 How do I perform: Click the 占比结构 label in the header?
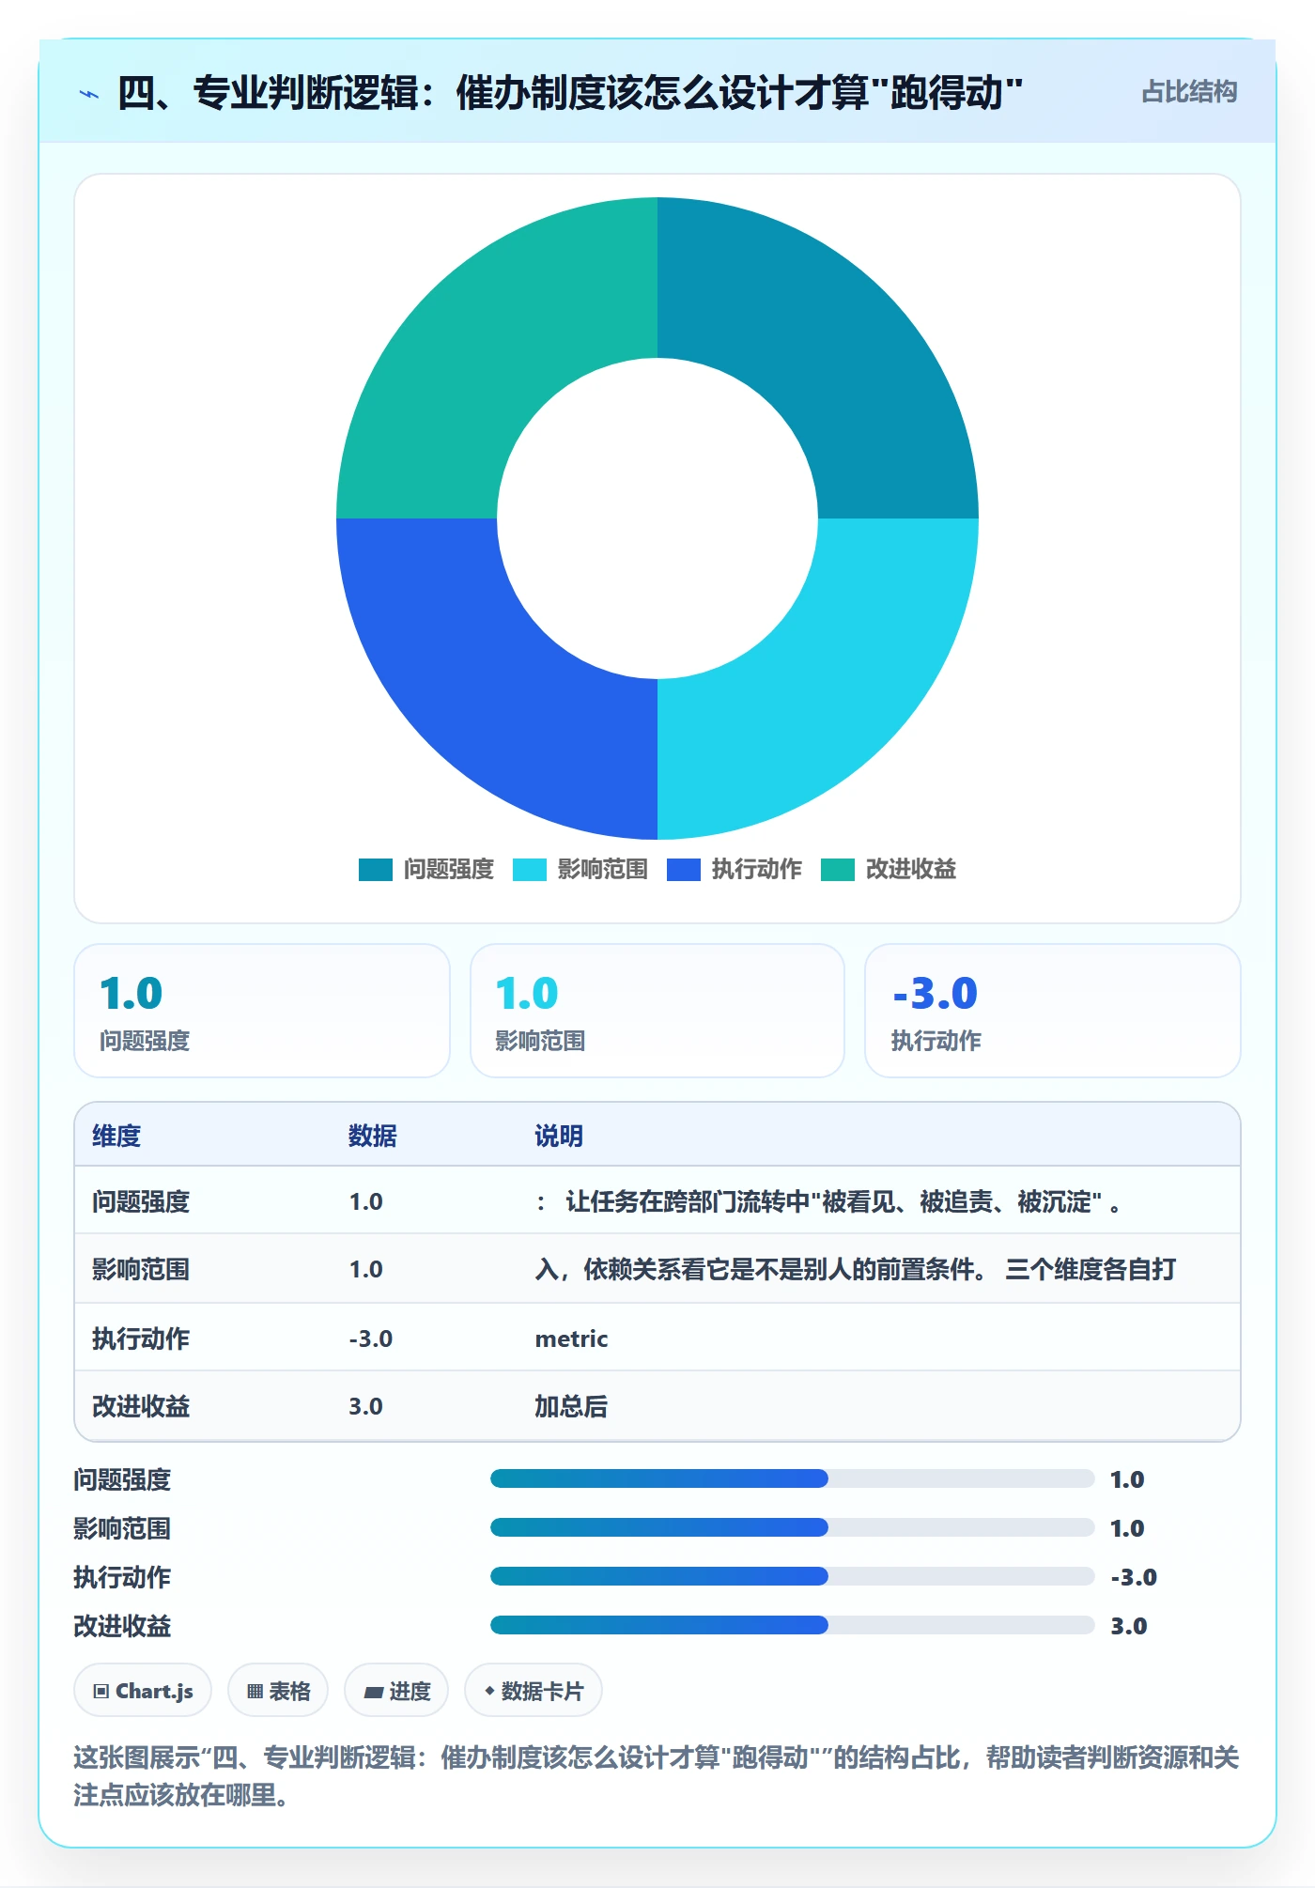pos(1189,92)
